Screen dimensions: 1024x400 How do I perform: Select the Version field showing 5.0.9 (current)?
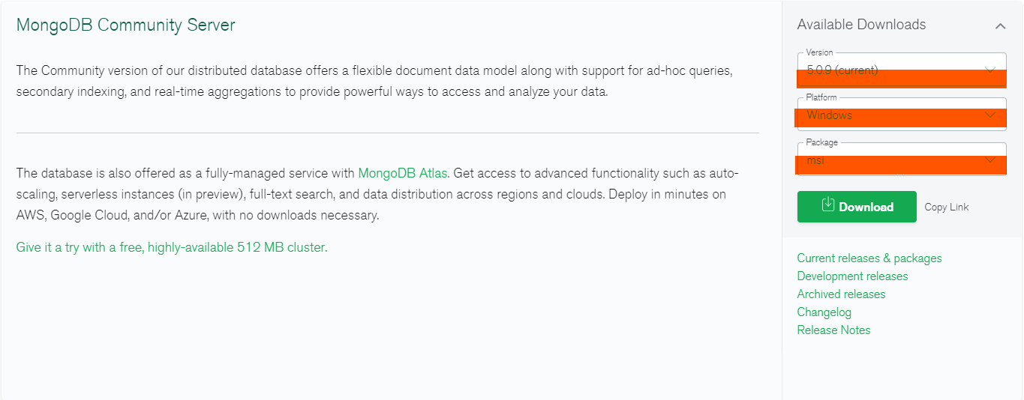click(902, 70)
